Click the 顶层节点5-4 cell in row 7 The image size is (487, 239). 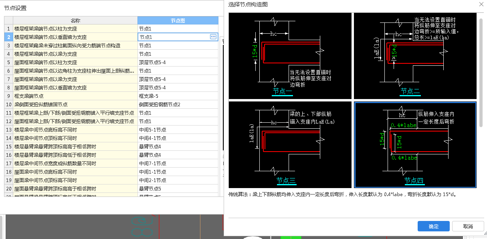coord(178,79)
